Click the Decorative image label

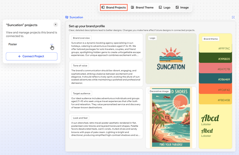[x=159, y=91]
